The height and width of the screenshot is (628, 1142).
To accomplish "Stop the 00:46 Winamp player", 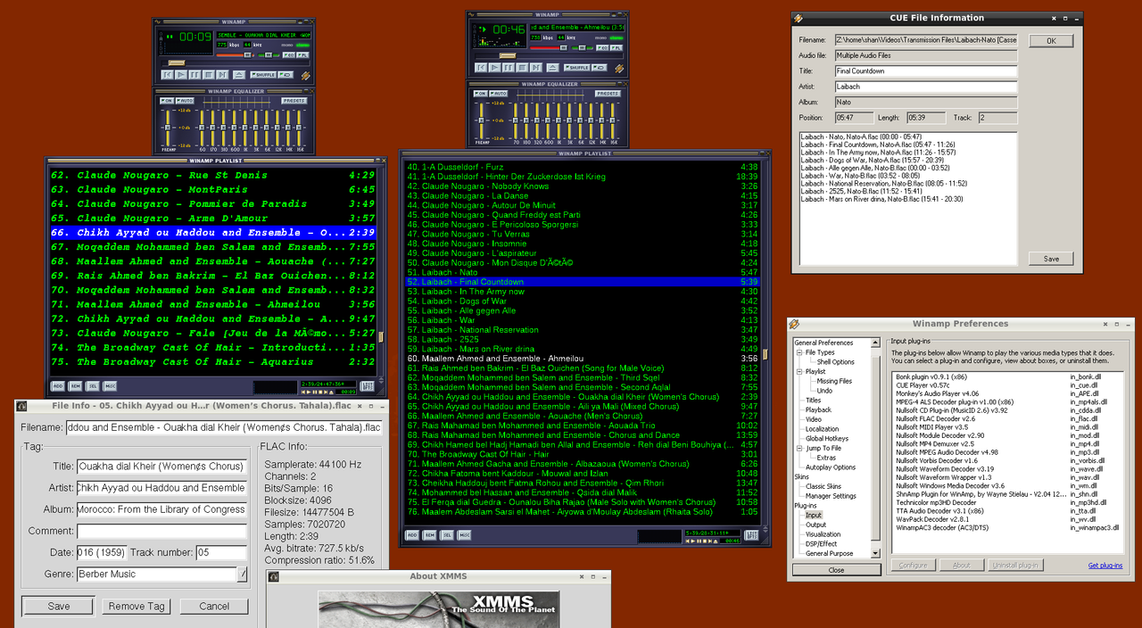I will pyautogui.click(x=522, y=68).
